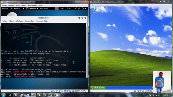173x97 pixels.
Task: Open Machine menu in Test-XP3 VirtualBox window
Action: 100,5
